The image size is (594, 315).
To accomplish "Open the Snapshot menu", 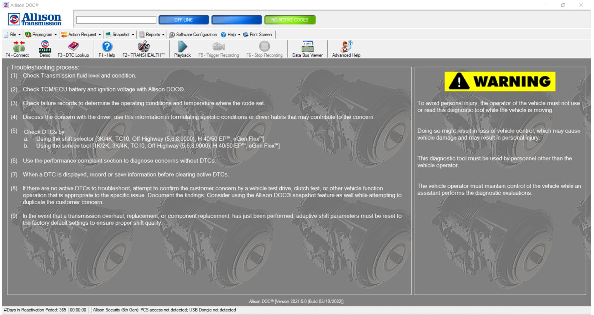I will click(x=120, y=35).
